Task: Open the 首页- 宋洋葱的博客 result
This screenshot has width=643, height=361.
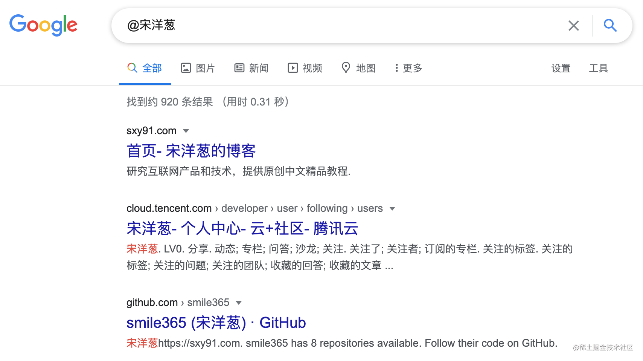Action: point(191,151)
